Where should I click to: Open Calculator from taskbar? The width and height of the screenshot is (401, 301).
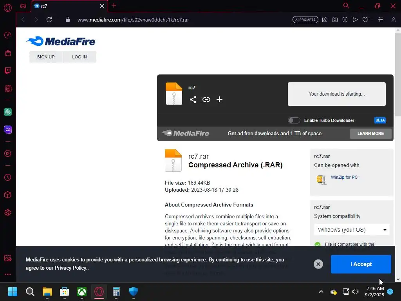116,292
